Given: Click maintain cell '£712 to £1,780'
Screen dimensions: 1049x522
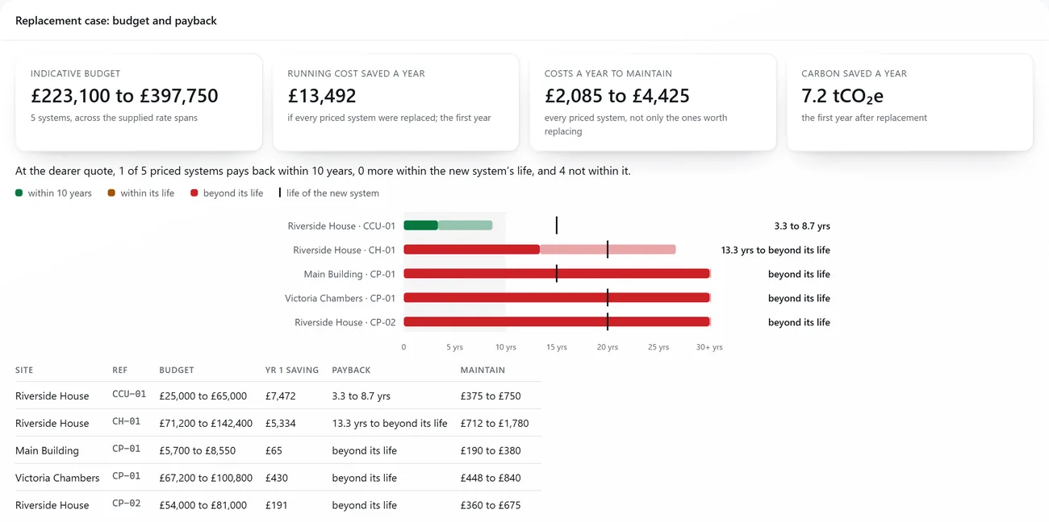Looking at the screenshot, I should pyautogui.click(x=495, y=424).
